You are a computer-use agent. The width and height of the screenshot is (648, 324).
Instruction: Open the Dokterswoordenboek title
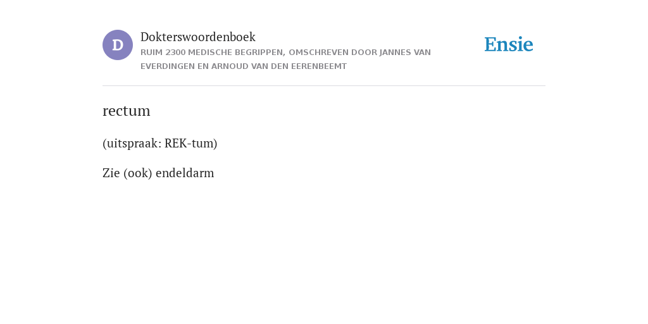198,37
